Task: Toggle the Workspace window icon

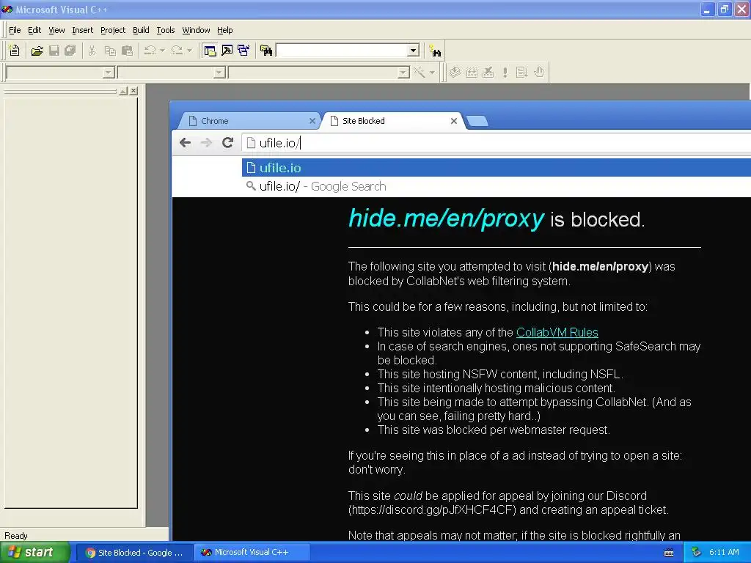Action: pyautogui.click(x=210, y=51)
